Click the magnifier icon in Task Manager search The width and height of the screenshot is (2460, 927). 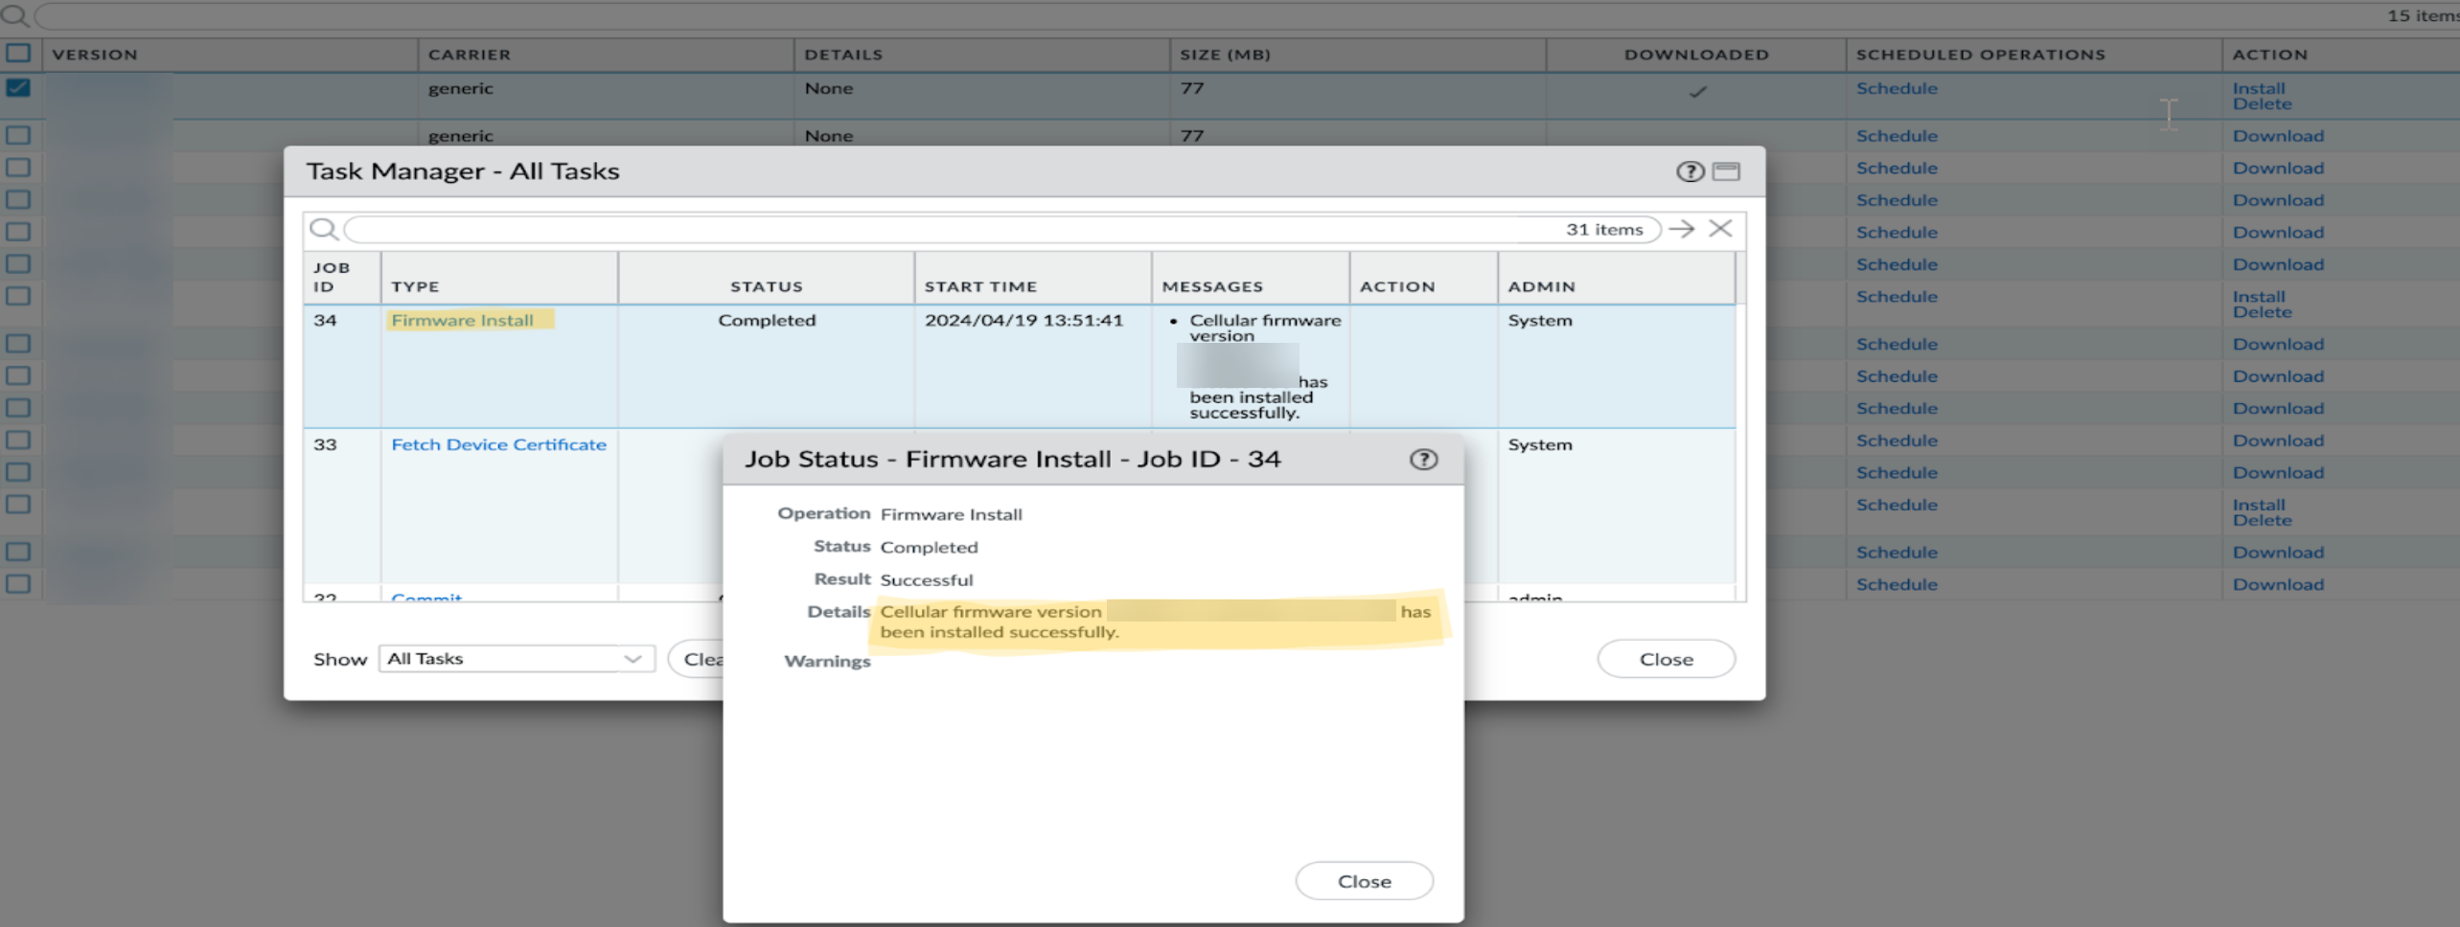point(324,230)
